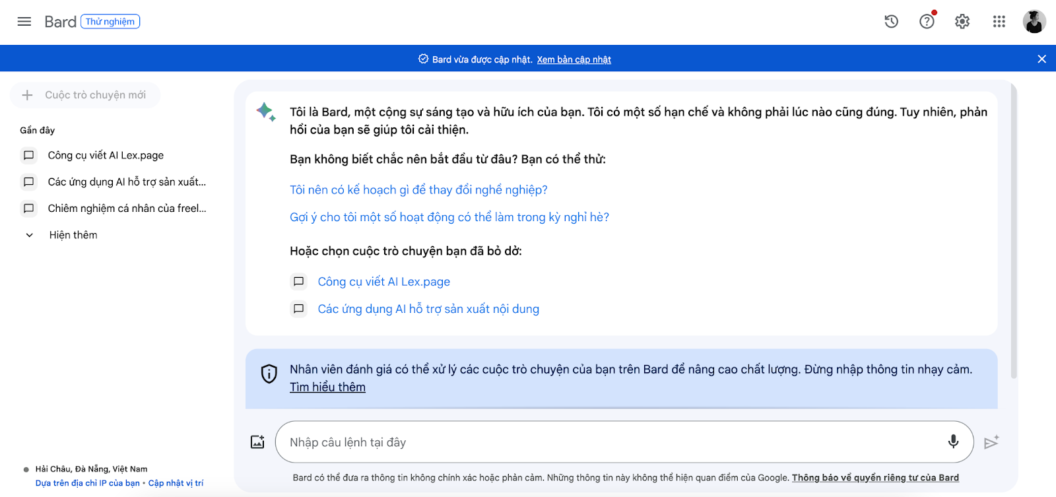1056x497 pixels.
Task: Open the hamburger main menu
Action: coord(24,22)
